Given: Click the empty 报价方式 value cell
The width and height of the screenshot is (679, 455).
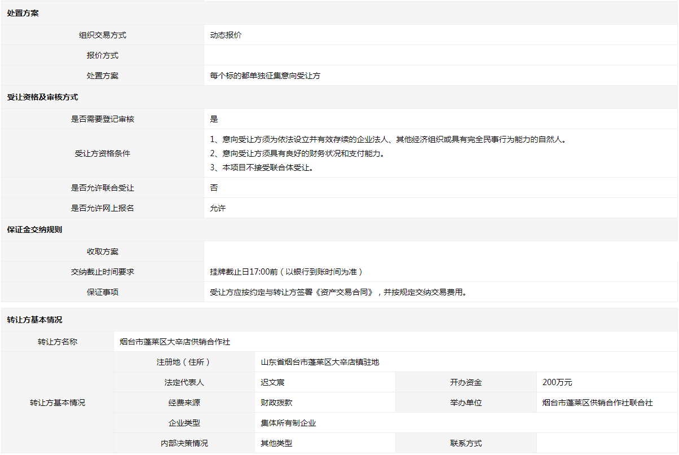Looking at the screenshot, I should 440,55.
